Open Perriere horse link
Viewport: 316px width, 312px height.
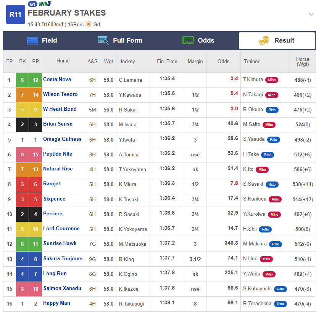tap(53, 214)
